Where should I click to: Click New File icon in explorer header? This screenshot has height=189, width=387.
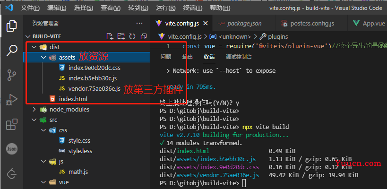[110, 36]
